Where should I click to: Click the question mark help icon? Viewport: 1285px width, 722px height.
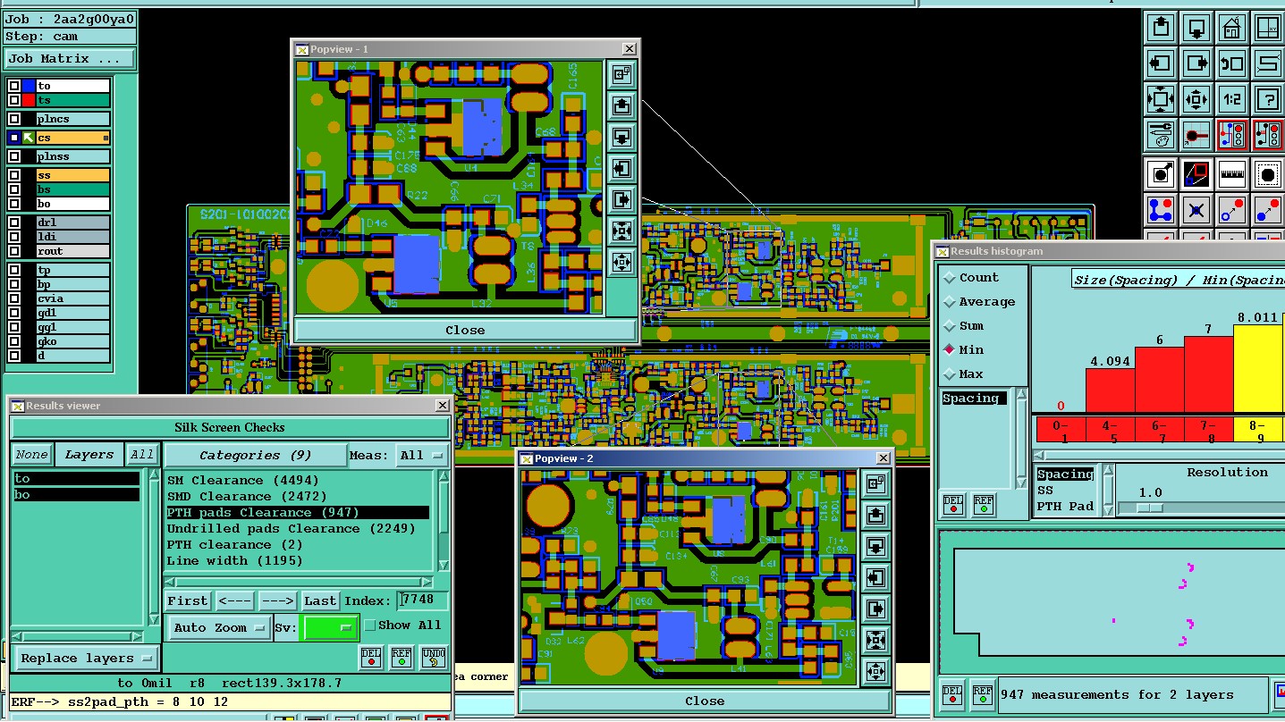tap(1268, 98)
